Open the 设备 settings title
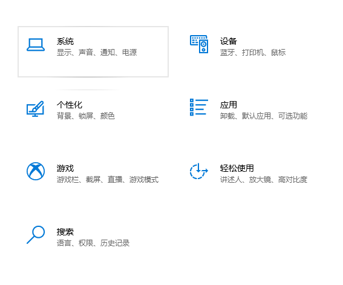This screenshot has height=285, width=343. pyautogui.click(x=229, y=41)
